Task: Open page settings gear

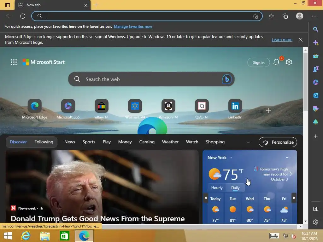Action: pyautogui.click(x=289, y=62)
